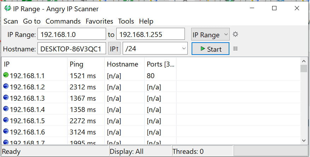The image size is (310, 157).
Task: Select the row 192.168.1.5
Action: 151,120
